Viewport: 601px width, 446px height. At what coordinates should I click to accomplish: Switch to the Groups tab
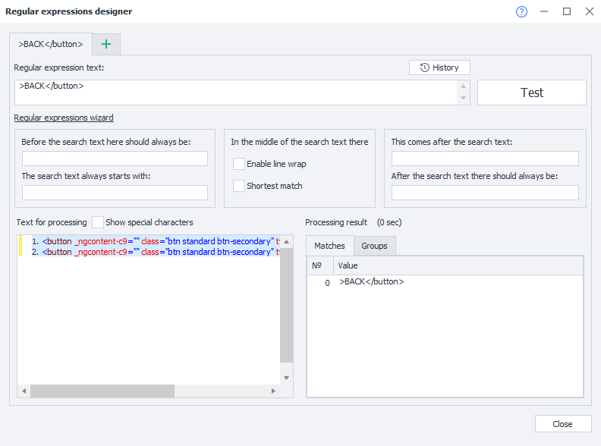[374, 246]
